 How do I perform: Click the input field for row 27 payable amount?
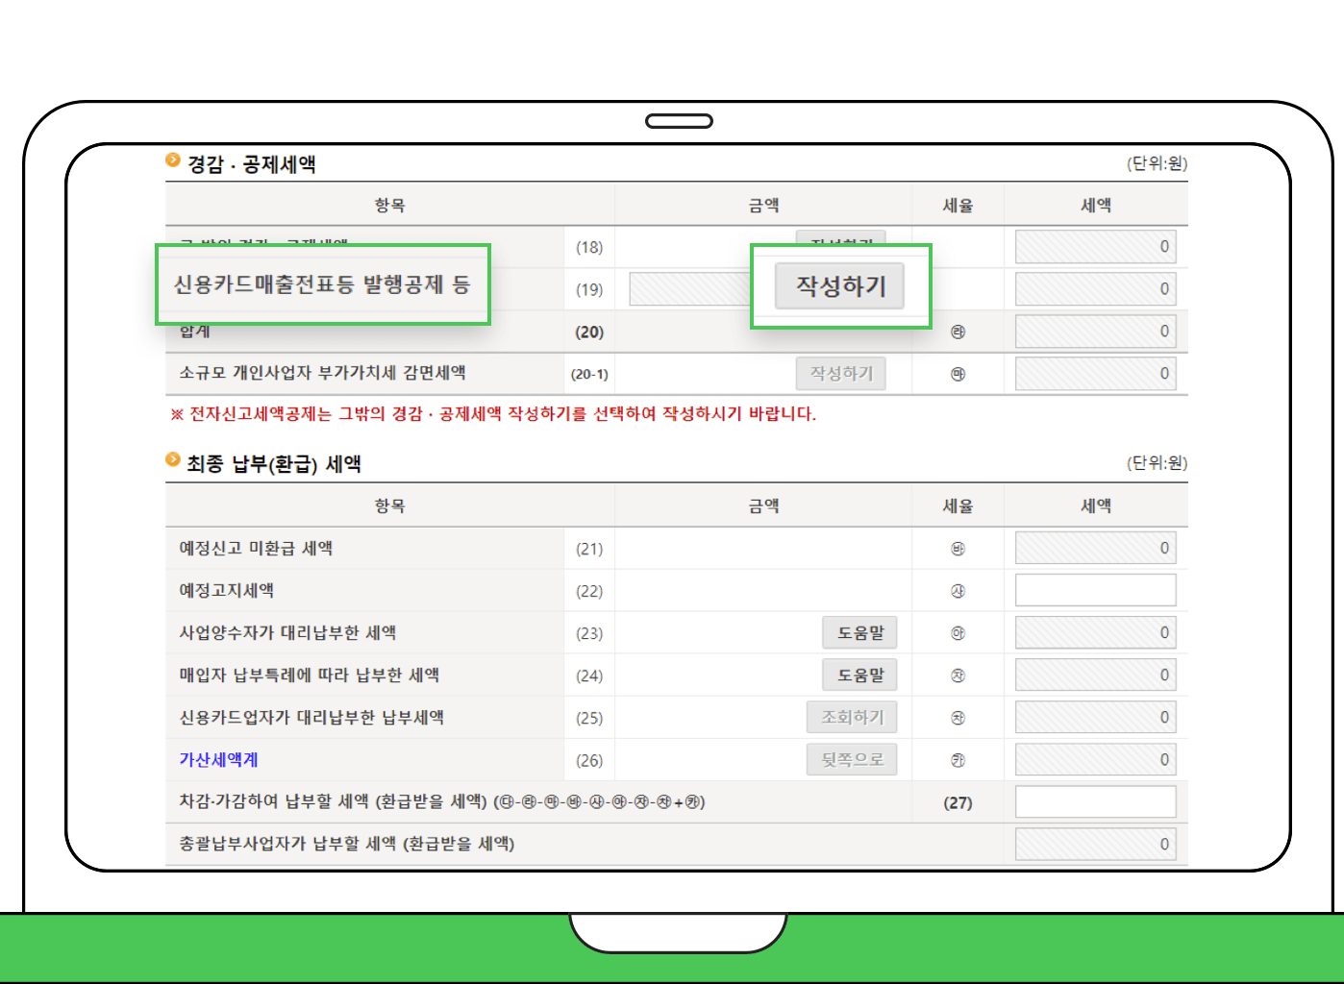pyautogui.click(x=1095, y=800)
